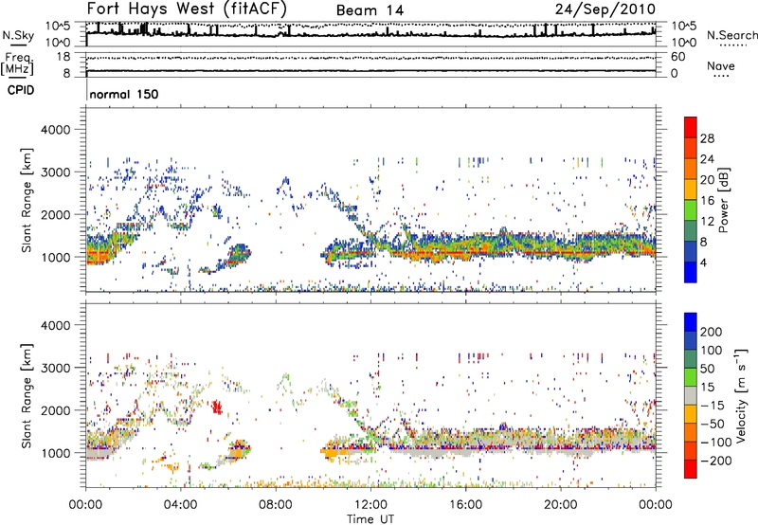Screen dimensions: 758x525
Task: Click the "08:00" time axis label
Action: click(x=276, y=505)
